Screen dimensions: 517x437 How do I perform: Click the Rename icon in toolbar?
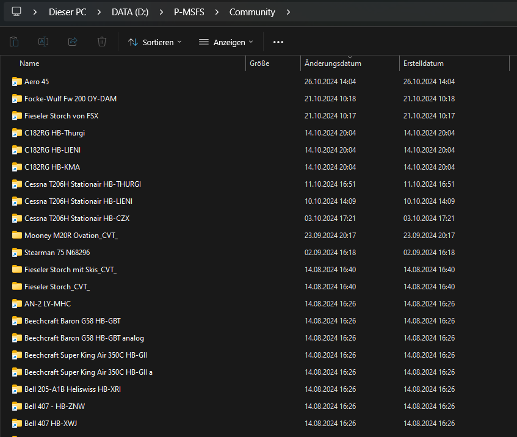click(x=43, y=42)
